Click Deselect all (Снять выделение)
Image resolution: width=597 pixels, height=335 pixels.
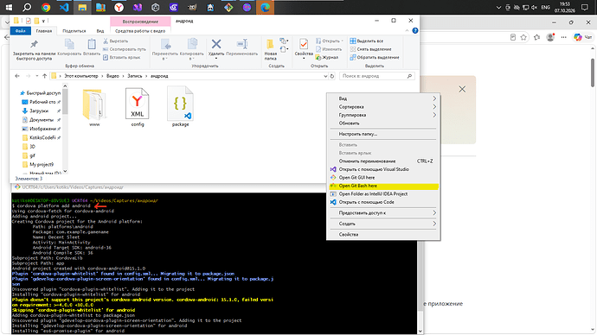(371, 49)
